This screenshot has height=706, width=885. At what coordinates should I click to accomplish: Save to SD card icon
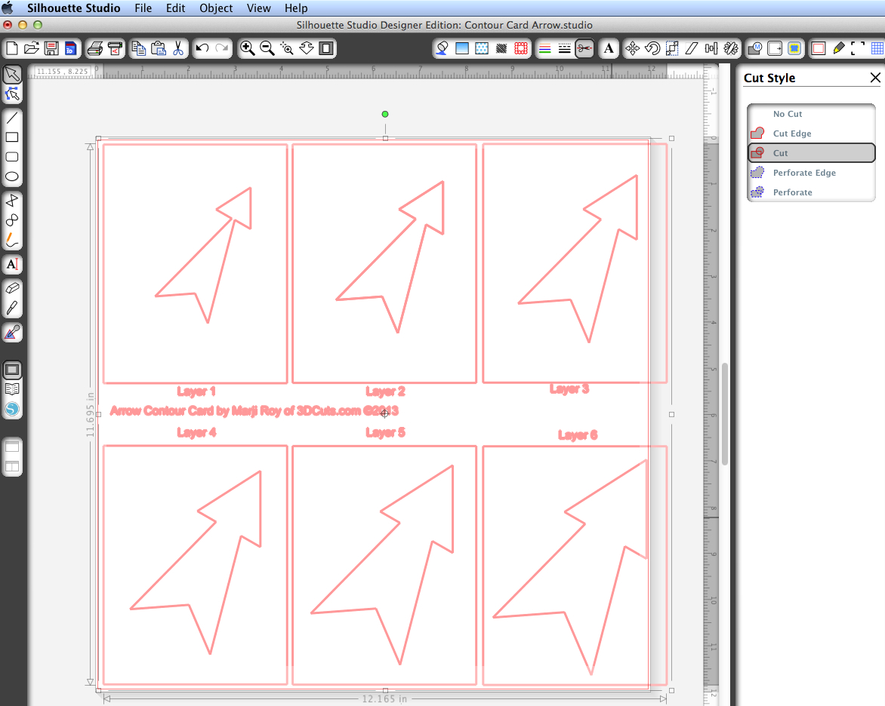70,48
